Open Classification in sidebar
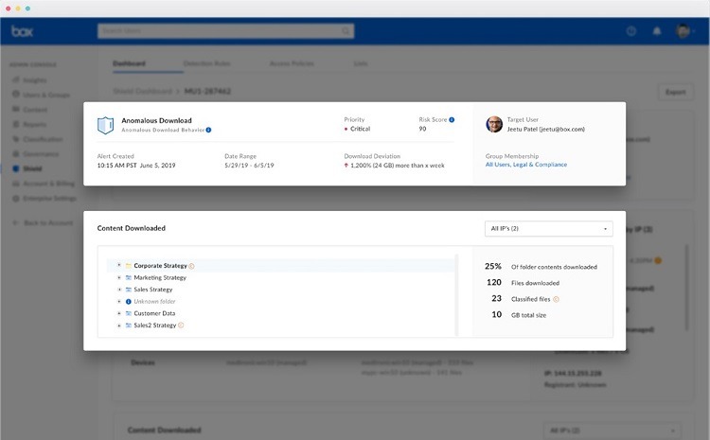The height and width of the screenshot is (440, 710). coord(43,139)
